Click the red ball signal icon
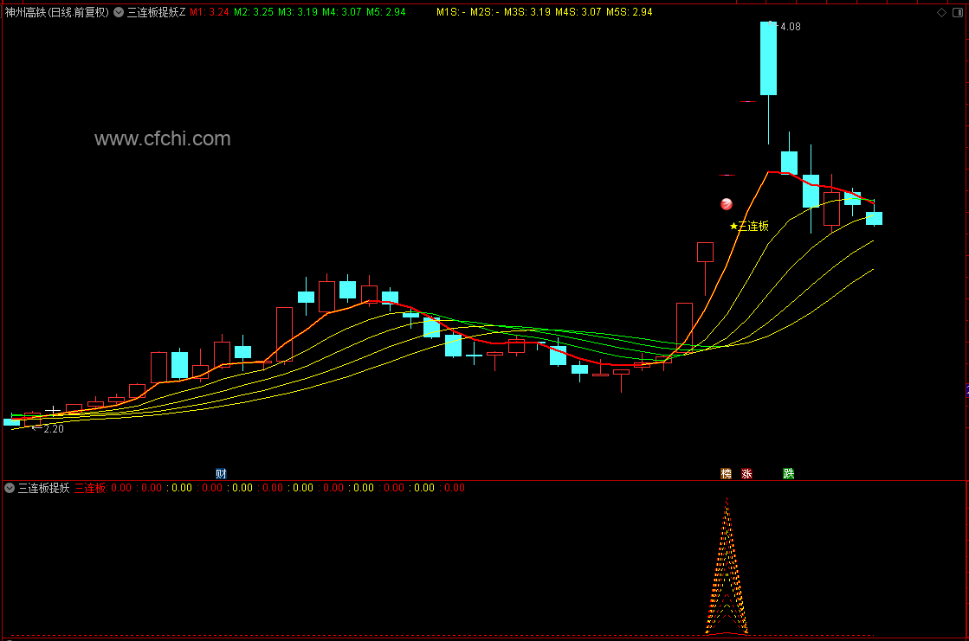 click(727, 204)
